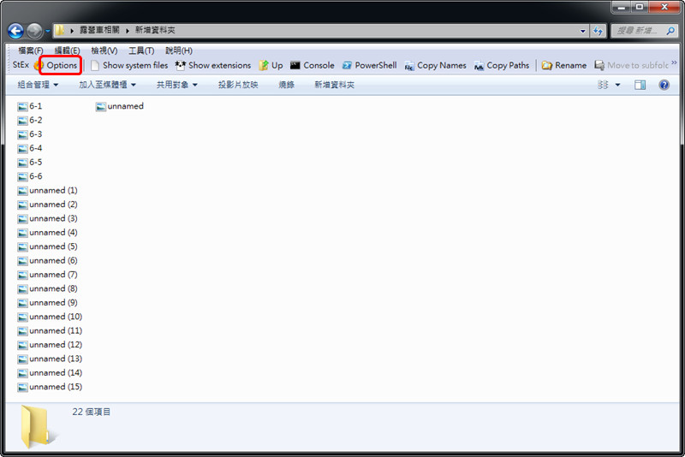Click the Back navigation arrow

(15, 31)
